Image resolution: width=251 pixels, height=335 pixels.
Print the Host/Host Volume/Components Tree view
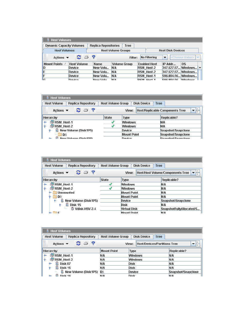[86, 172]
